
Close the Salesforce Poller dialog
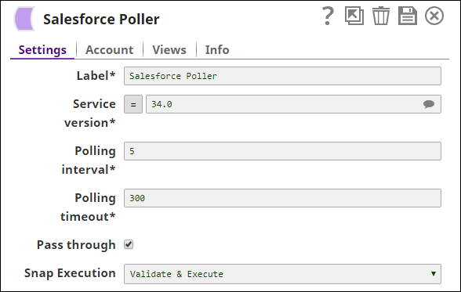434,16
